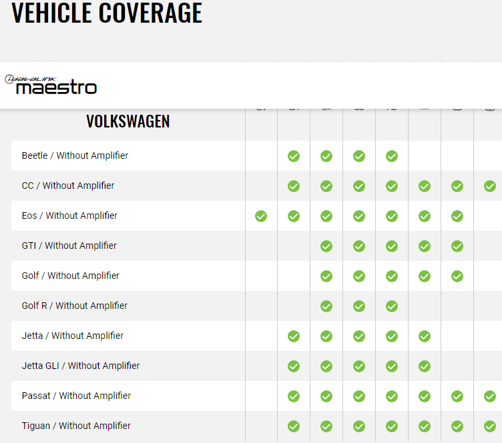Screen dimensions: 502x443
Task: Select the Golf / Without Amplifier row label
Action: 71,276
